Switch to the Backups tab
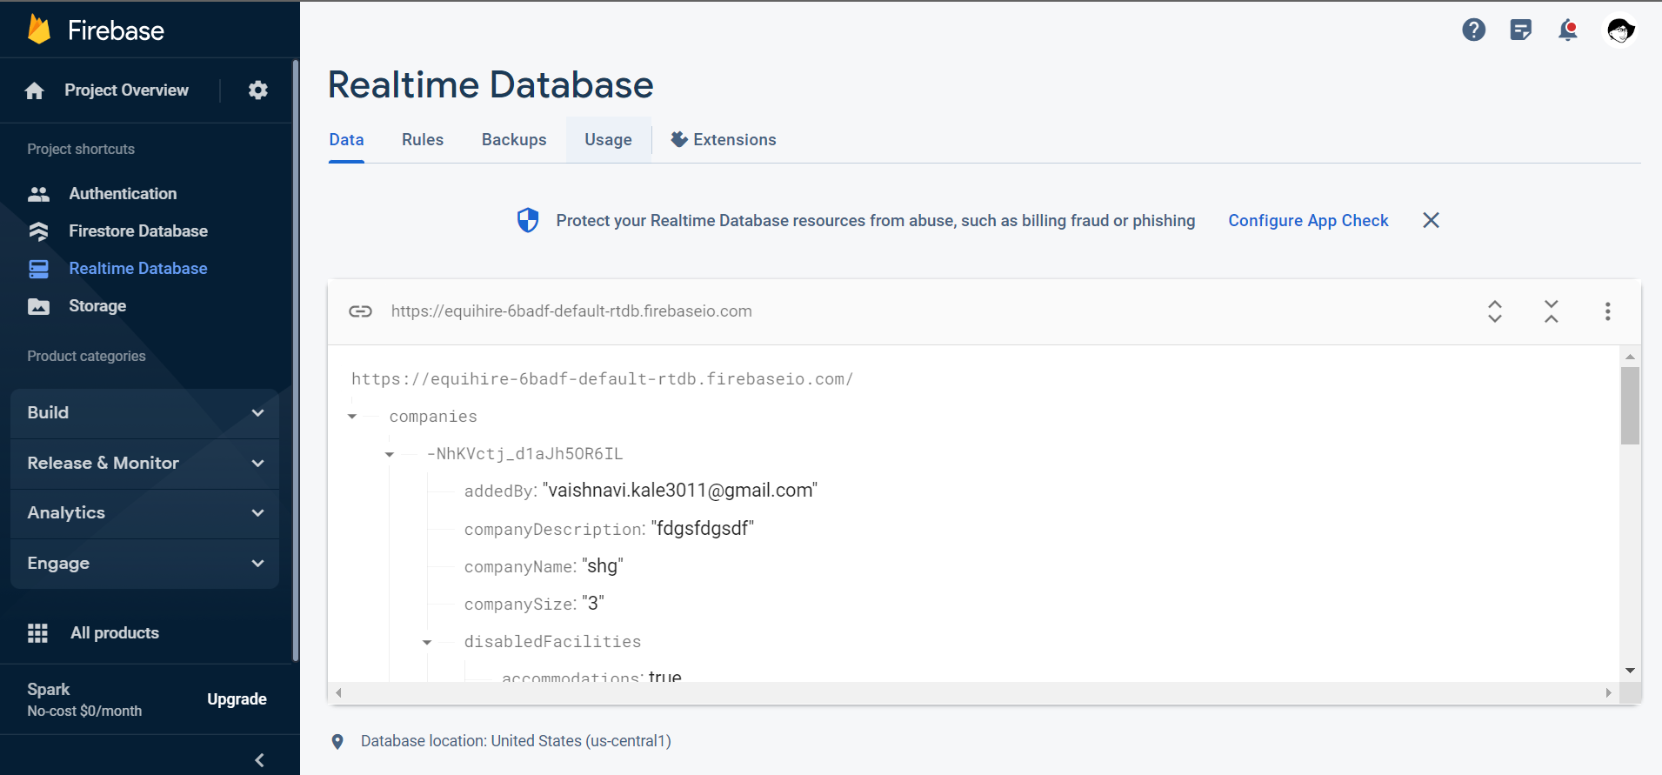This screenshot has width=1662, height=775. (x=514, y=140)
